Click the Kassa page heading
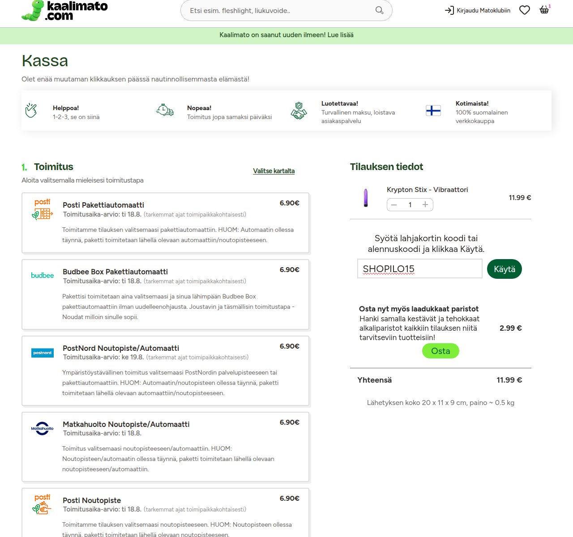The image size is (573, 537). pos(45,60)
